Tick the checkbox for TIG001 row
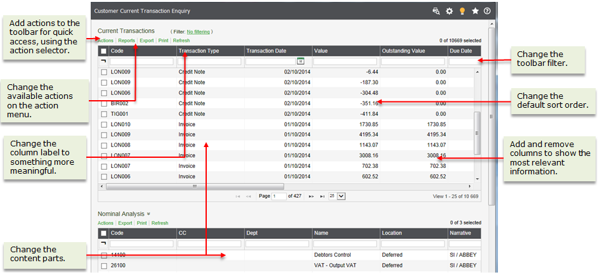 coord(103,114)
